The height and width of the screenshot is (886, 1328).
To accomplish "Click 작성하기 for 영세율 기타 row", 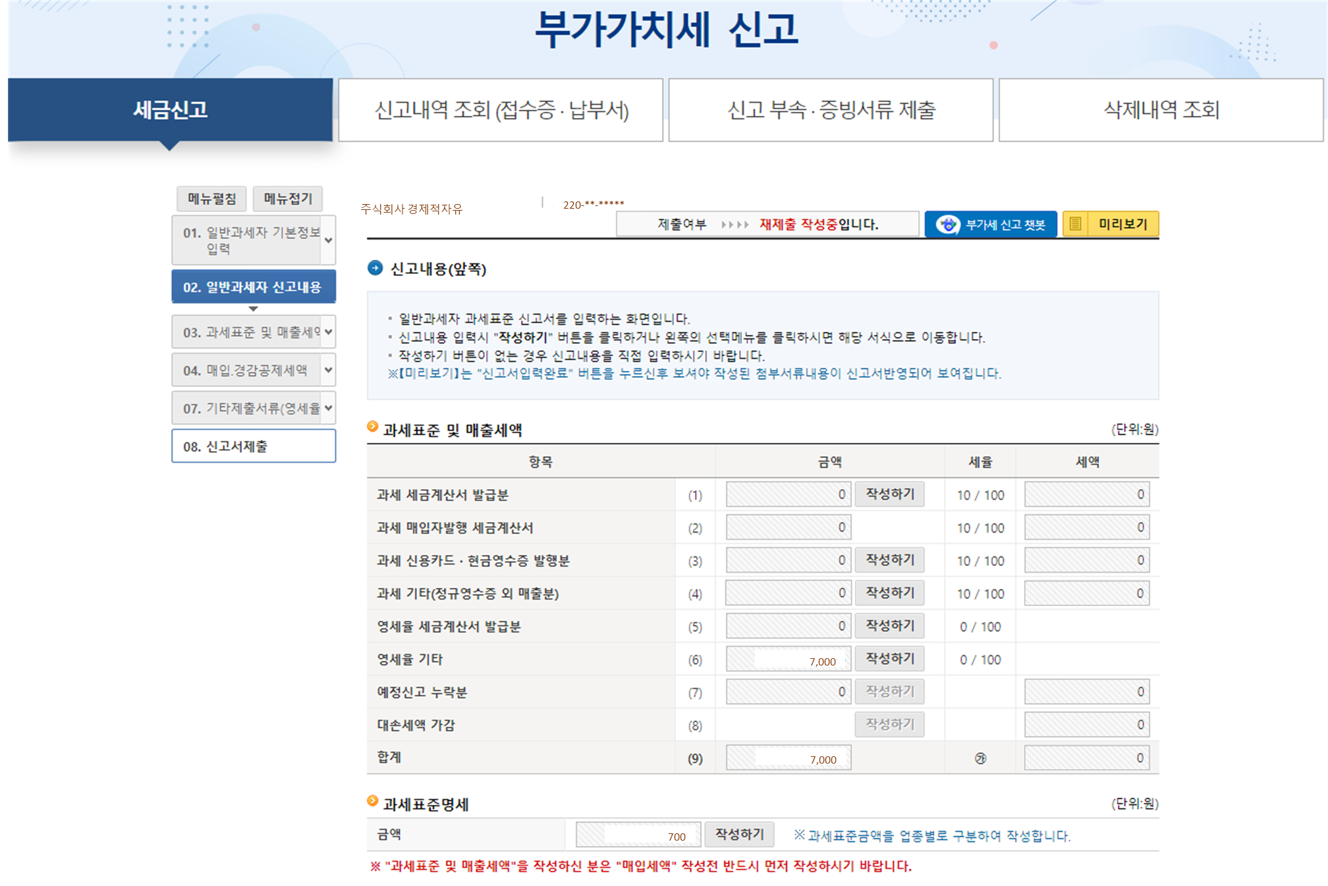I will (889, 658).
